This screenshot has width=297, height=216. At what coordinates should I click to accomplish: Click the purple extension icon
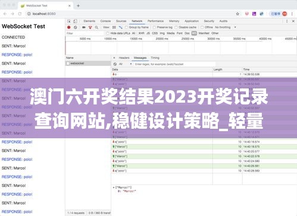254,14
